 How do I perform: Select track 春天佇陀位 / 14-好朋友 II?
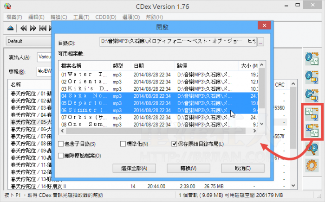148,187
